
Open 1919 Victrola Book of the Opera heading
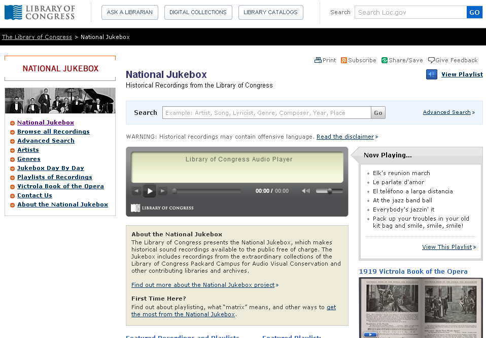tap(413, 272)
